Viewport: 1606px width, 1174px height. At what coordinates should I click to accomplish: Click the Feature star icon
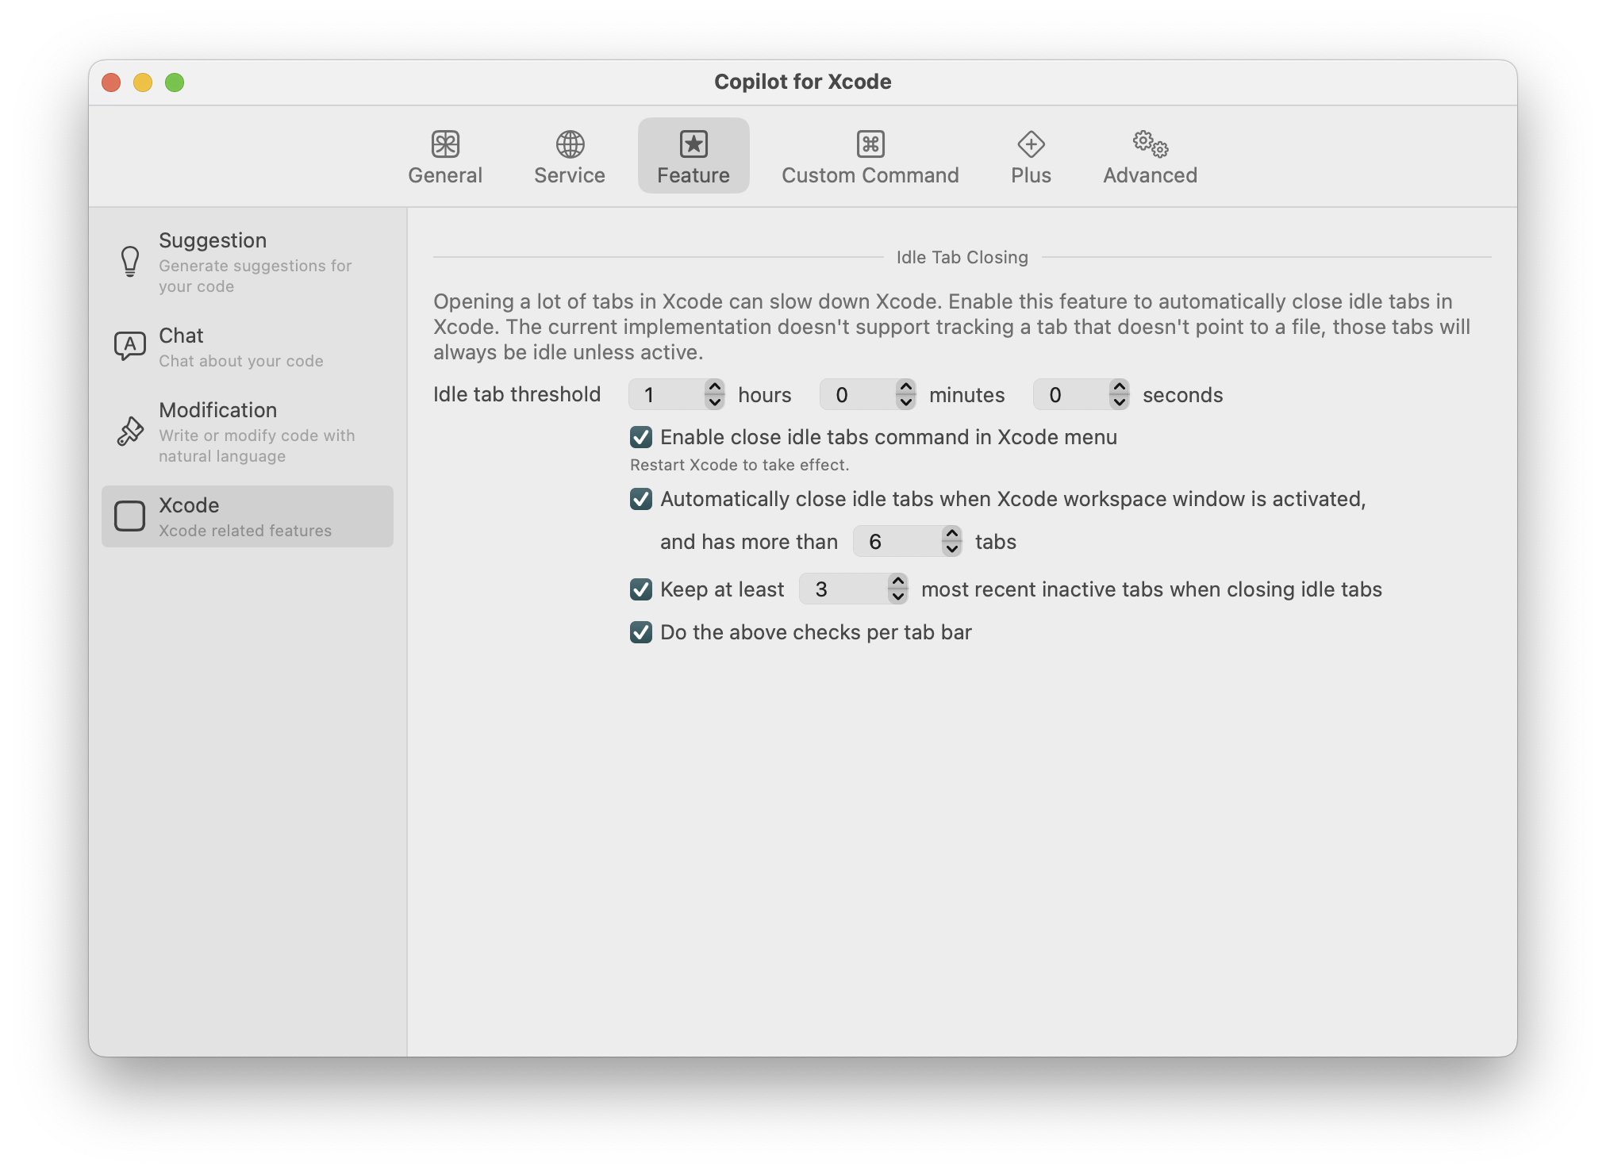point(692,145)
